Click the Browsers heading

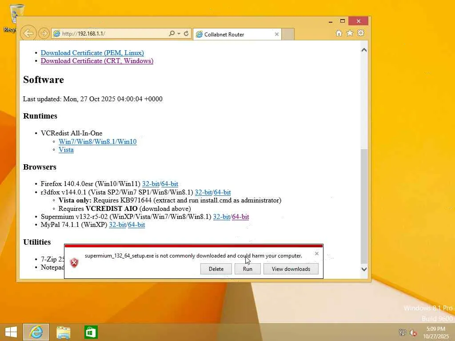point(40,167)
